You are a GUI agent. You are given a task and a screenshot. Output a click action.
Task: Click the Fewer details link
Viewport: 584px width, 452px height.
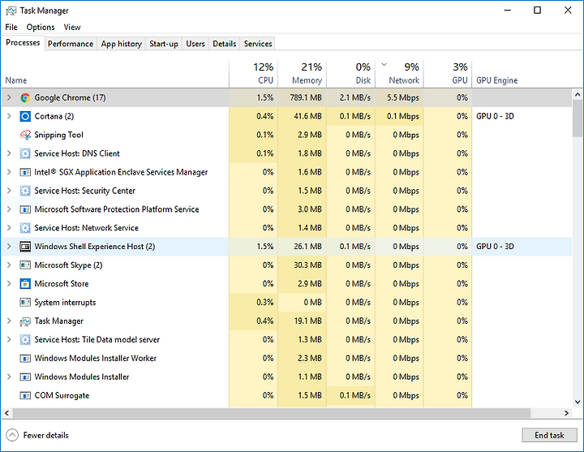point(45,435)
